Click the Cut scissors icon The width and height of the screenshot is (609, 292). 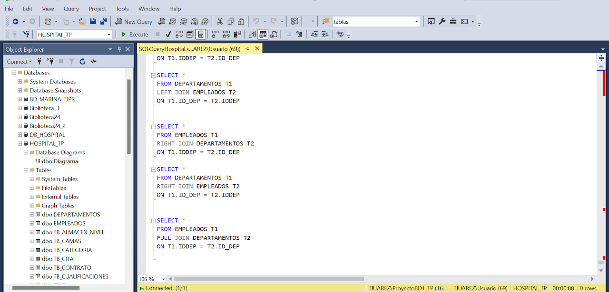219,21
